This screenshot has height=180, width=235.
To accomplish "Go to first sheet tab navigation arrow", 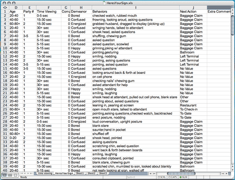I will pos(22,173).
